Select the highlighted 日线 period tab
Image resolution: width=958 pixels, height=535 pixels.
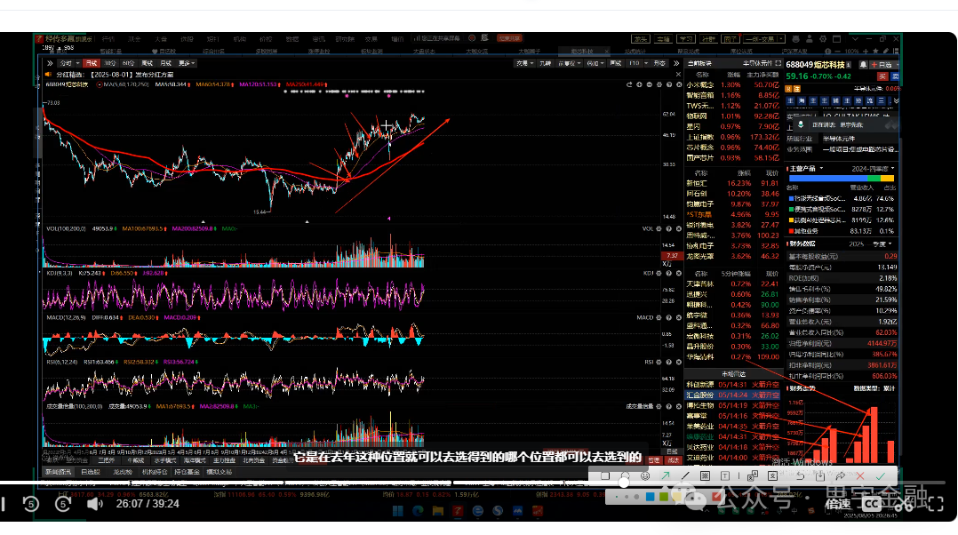[x=91, y=63]
